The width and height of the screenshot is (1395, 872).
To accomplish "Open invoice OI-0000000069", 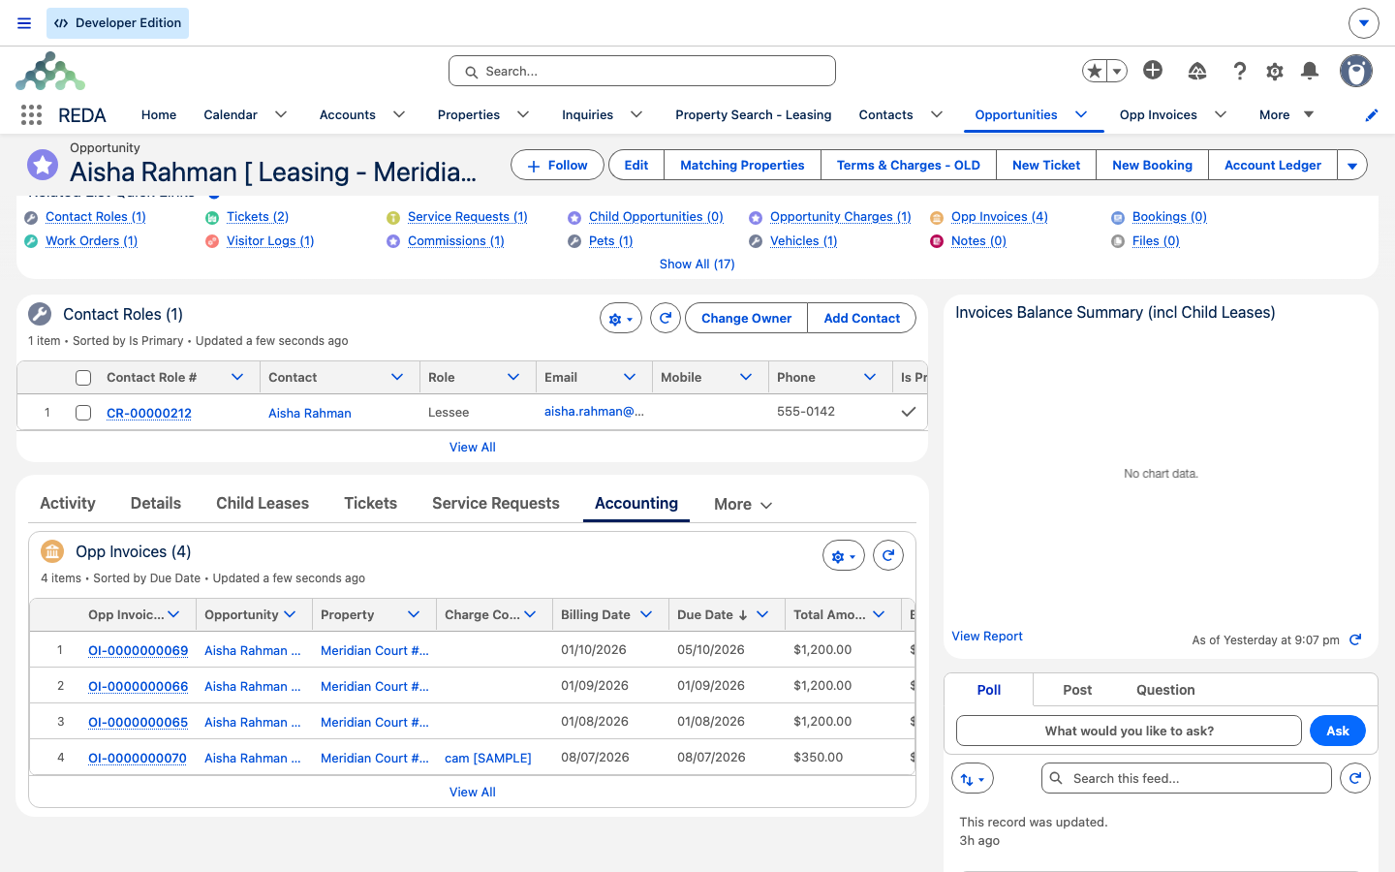I will point(139,650).
